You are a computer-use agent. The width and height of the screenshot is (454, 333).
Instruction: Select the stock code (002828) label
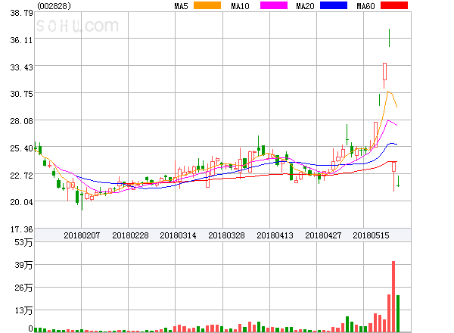[54, 6]
